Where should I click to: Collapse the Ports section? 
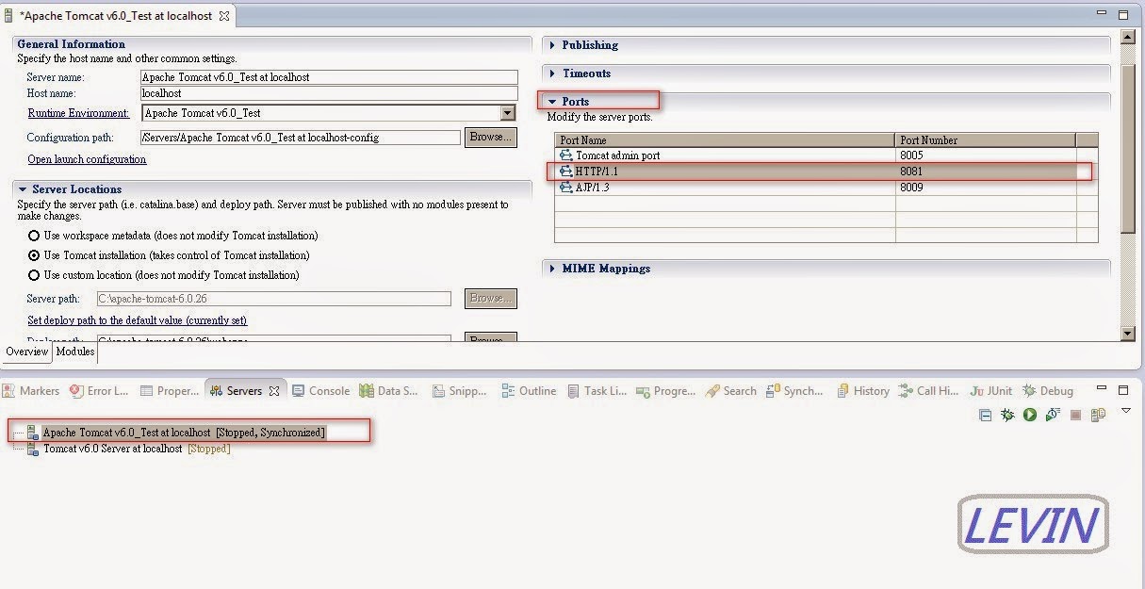tap(552, 102)
